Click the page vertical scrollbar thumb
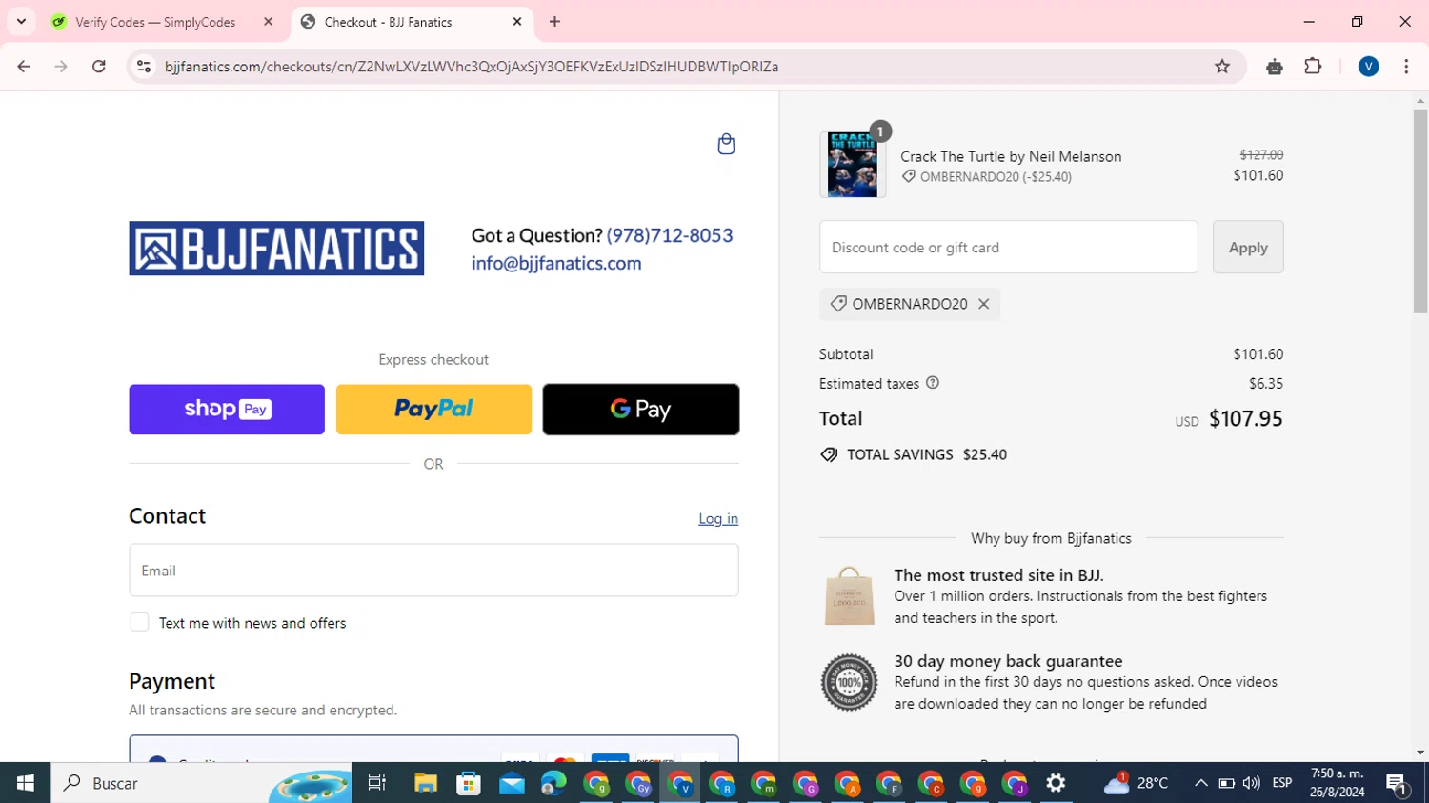This screenshot has width=1429, height=803. pos(1420,211)
